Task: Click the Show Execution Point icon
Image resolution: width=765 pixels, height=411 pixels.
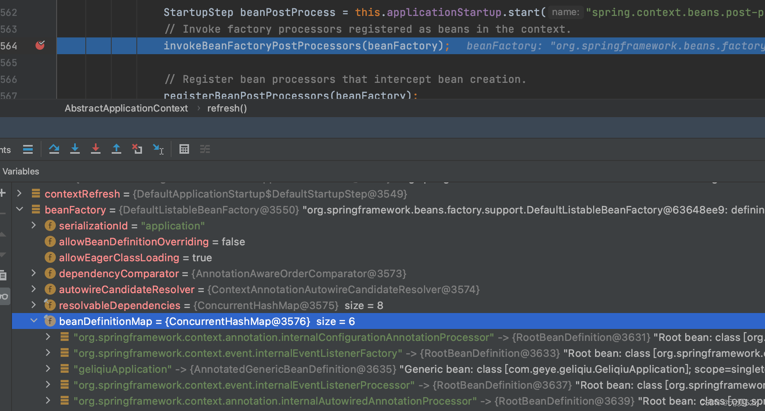Action: pyautogui.click(x=28, y=149)
